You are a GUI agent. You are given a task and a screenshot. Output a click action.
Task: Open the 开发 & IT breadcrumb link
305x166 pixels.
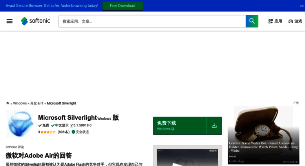point(37,103)
